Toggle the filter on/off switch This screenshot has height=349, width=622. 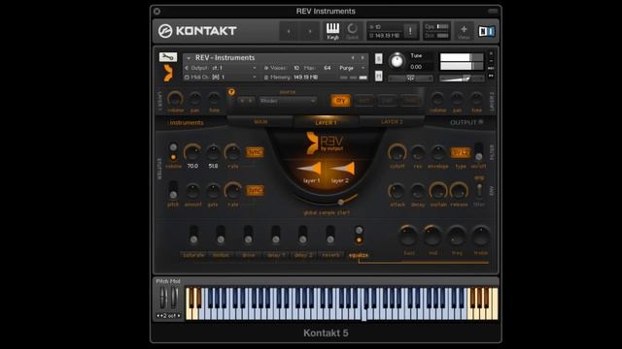[479, 152]
